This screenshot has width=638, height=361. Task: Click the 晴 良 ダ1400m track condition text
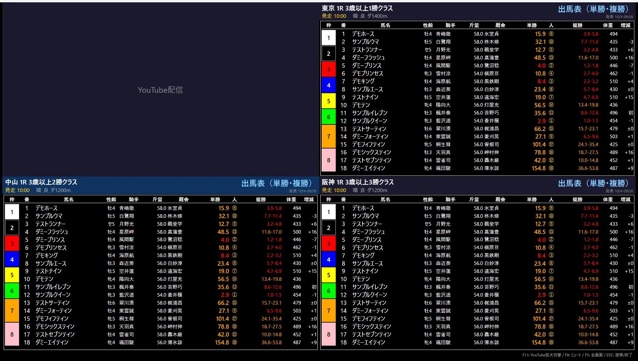[x=370, y=16]
